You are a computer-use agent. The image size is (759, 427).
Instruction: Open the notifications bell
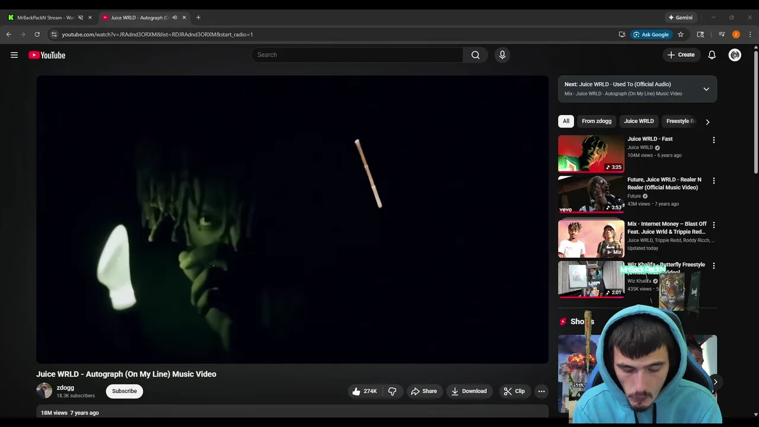coord(712,55)
